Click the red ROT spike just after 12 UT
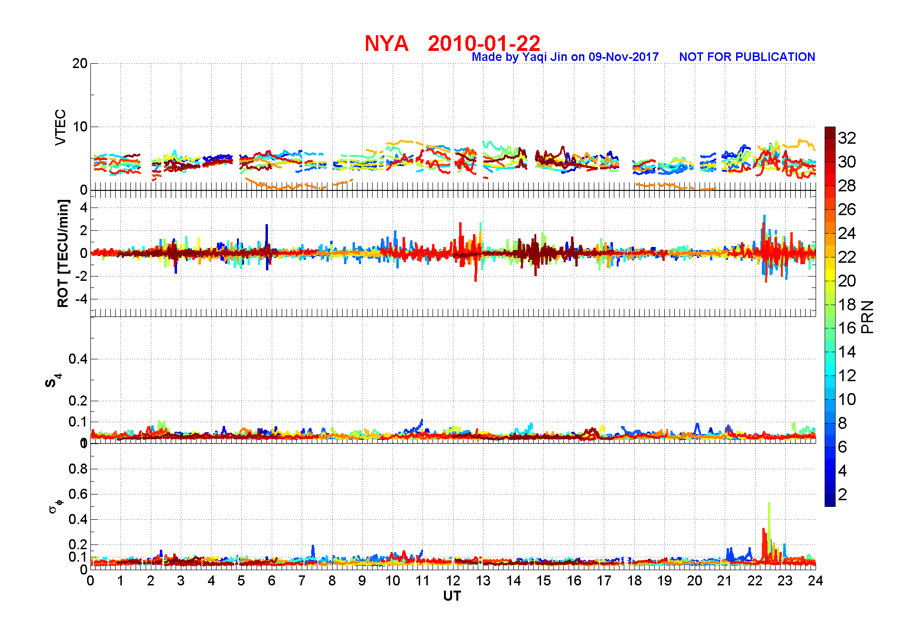Viewport: 906px width, 633px height. point(461,238)
